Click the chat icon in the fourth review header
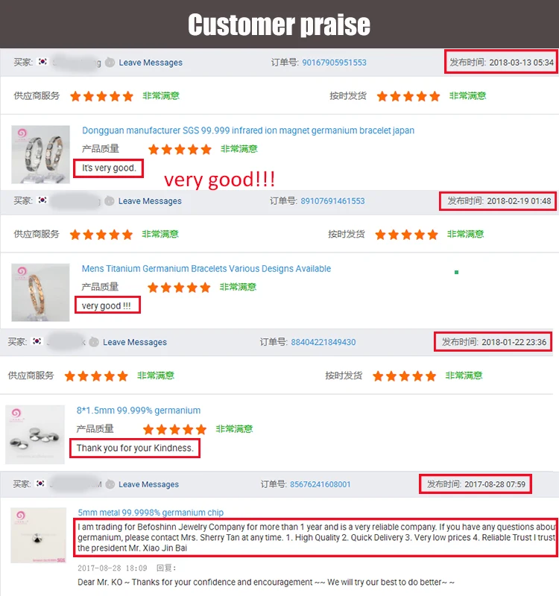The width and height of the screenshot is (559, 596). click(110, 484)
